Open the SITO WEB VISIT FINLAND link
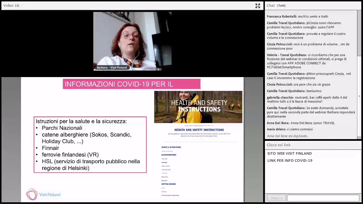Screen dimensions: 363x204 [289, 153]
